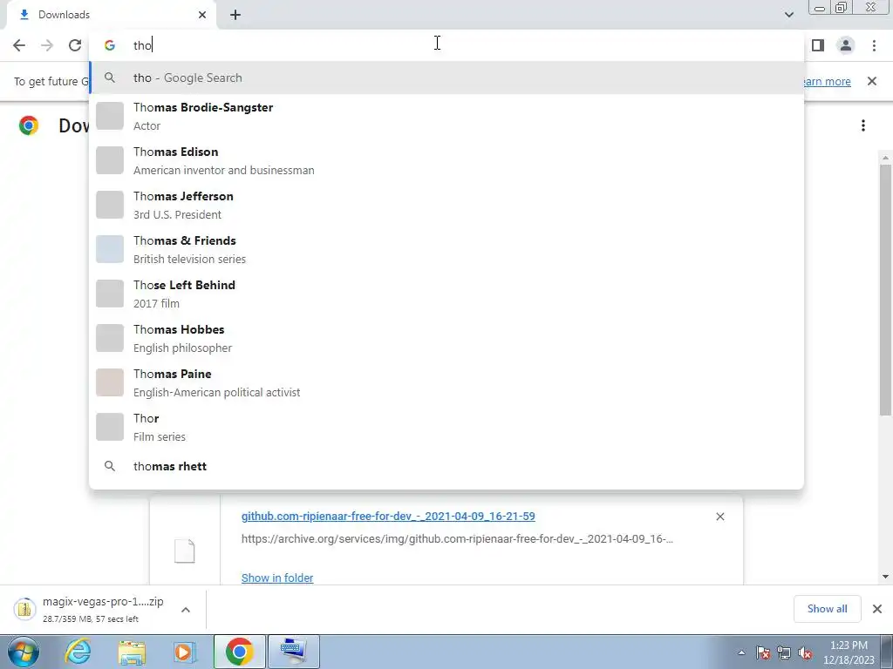Screen dimensions: 893x669
Task: Click the taskbar clock 1:23 PM
Action: [x=848, y=652]
